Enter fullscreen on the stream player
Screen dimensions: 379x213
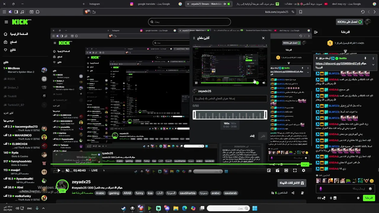[x=295, y=170]
